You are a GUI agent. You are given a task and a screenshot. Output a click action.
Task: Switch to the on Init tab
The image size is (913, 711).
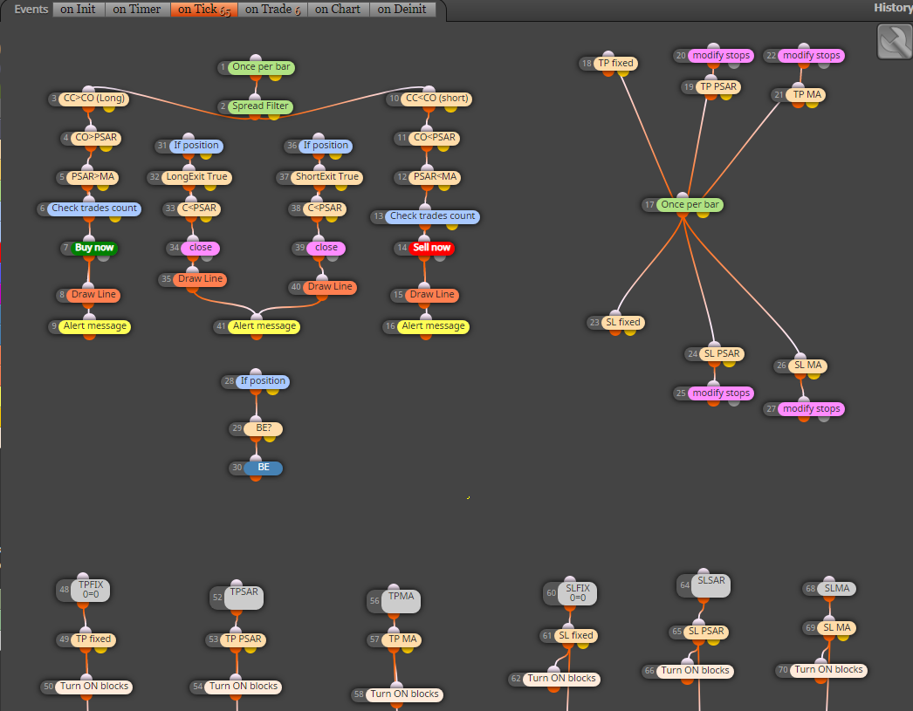tap(79, 10)
